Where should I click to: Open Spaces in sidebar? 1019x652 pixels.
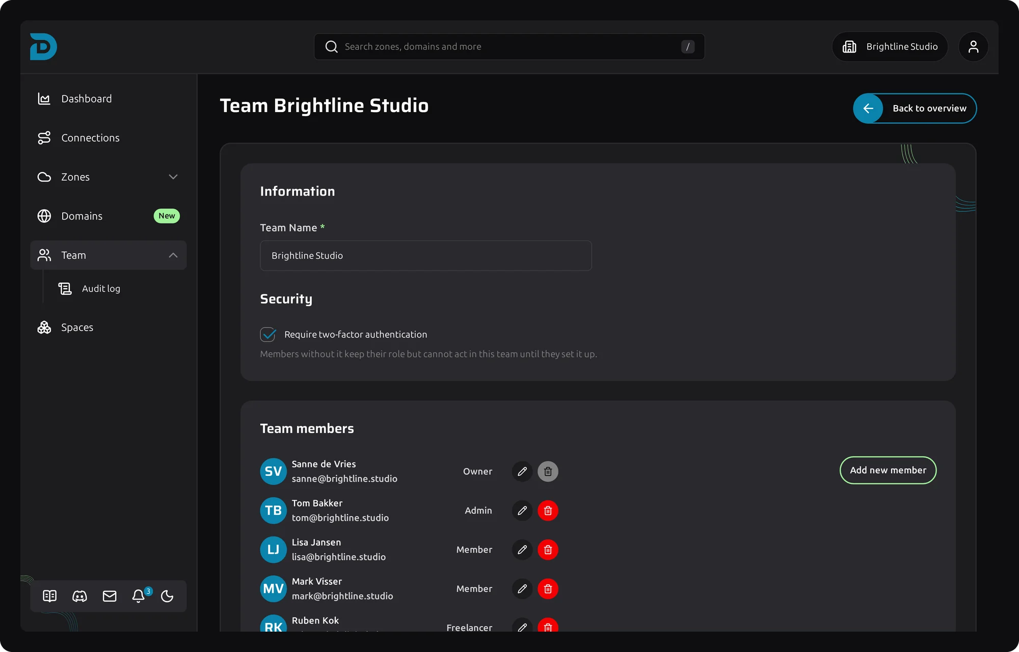[109, 328]
